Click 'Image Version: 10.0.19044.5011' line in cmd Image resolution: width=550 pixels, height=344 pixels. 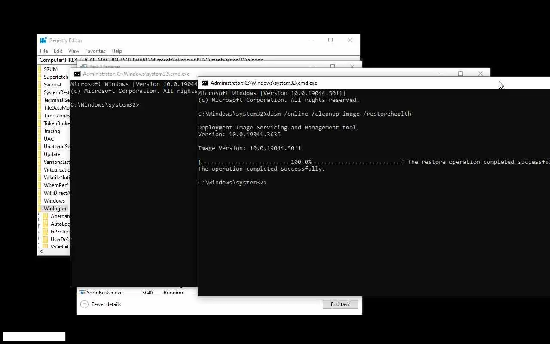(x=250, y=148)
